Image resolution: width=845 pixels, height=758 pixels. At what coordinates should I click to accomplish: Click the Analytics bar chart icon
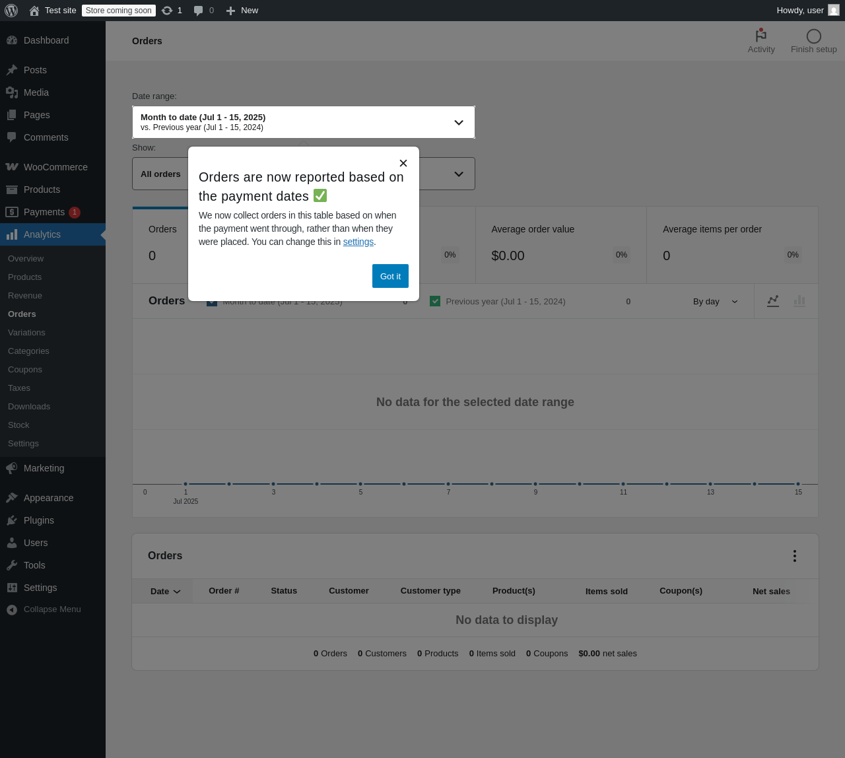12,234
